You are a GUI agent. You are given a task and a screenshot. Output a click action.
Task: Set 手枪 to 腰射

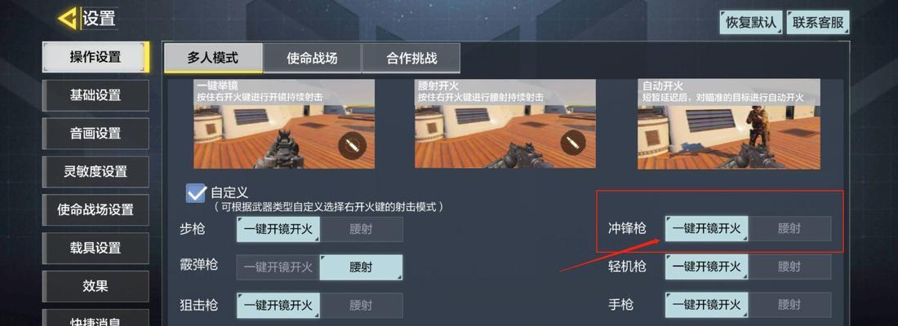click(x=789, y=304)
